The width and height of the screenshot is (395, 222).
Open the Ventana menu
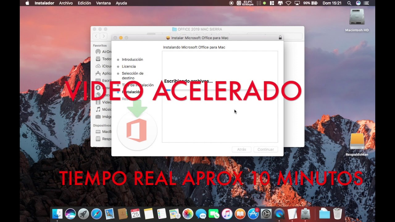(x=103, y=3)
